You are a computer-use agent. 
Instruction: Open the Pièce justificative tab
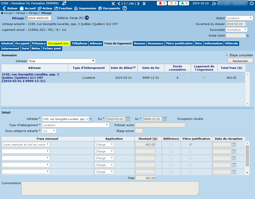(x=179, y=43)
